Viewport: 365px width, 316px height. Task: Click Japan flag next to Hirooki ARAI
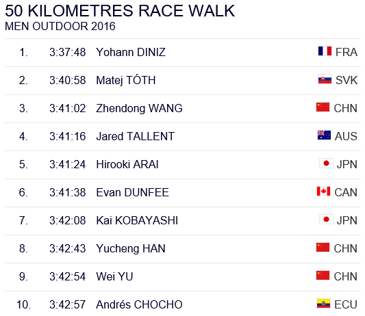pos(326,163)
